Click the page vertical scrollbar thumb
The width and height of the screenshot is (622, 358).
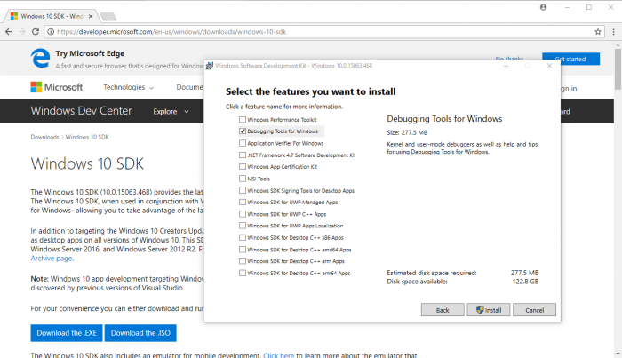tap(618, 69)
